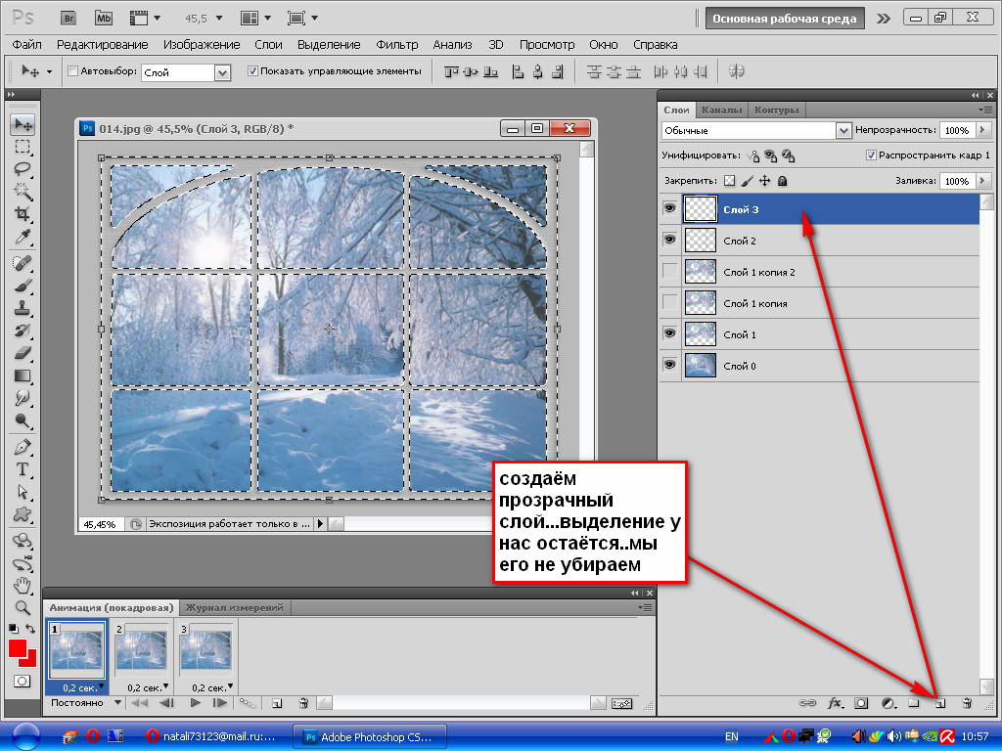Viewport: 1002px width, 751px height.
Task: Select the Clone Stamp tool
Action: pyautogui.click(x=23, y=308)
